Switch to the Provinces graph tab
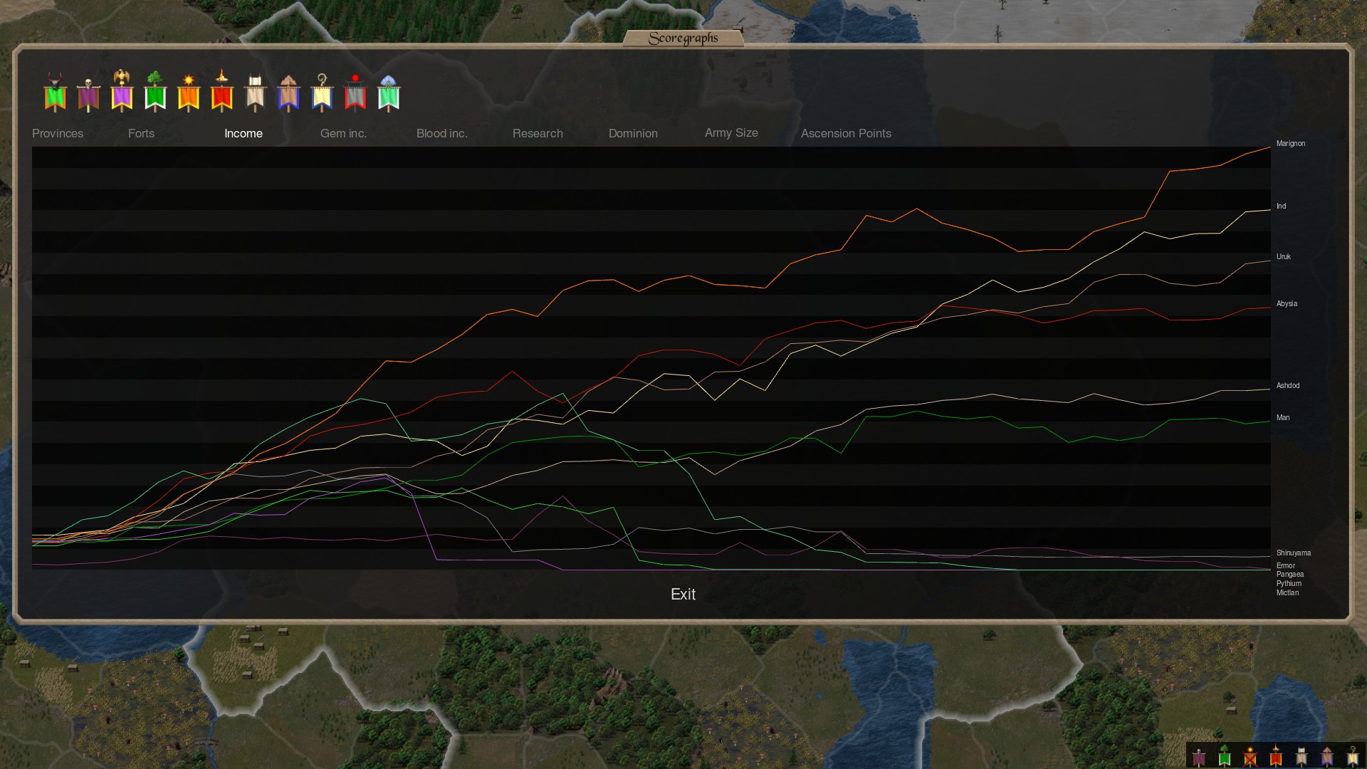This screenshot has width=1367, height=769. (58, 133)
